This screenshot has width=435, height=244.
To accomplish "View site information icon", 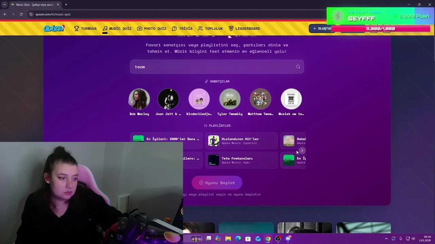I will (31, 14).
